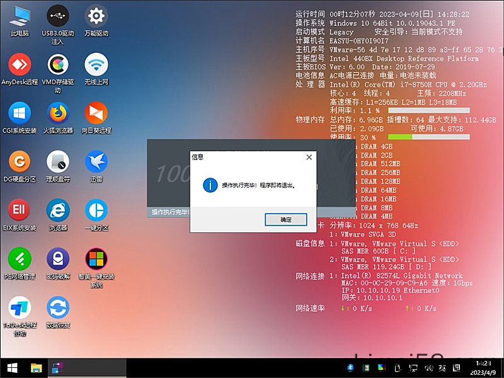Click the CPU 利用率 progress bar

[x=429, y=111]
